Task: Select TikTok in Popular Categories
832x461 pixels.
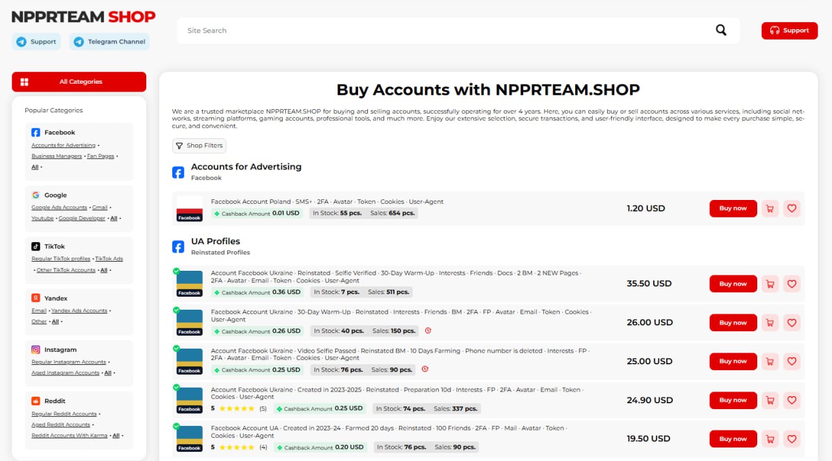Action: [x=55, y=247]
